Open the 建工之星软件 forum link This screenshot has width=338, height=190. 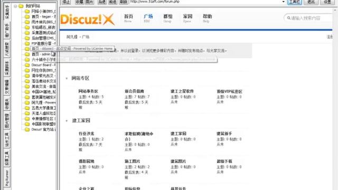(x=182, y=91)
